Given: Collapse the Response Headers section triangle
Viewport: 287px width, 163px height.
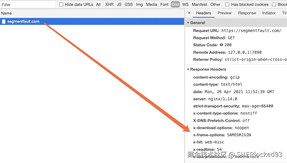Looking at the screenshot, I should pyautogui.click(x=188, y=69).
